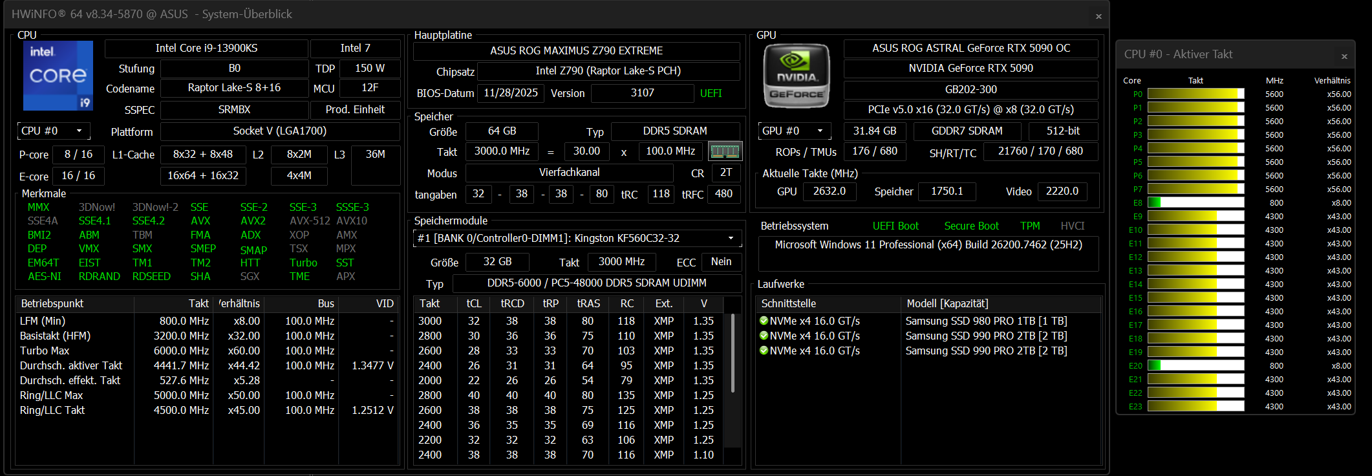Click the Raptor Lake-S 8+16 codename field
Screen dimensions: 1372x476
[x=234, y=88]
